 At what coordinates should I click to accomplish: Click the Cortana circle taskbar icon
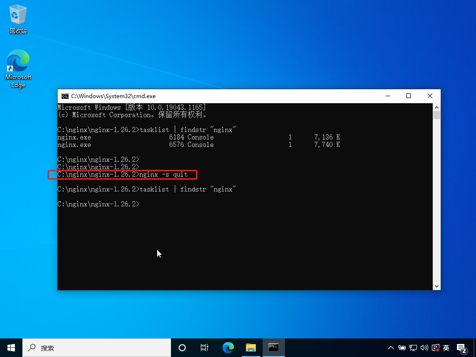click(182, 348)
